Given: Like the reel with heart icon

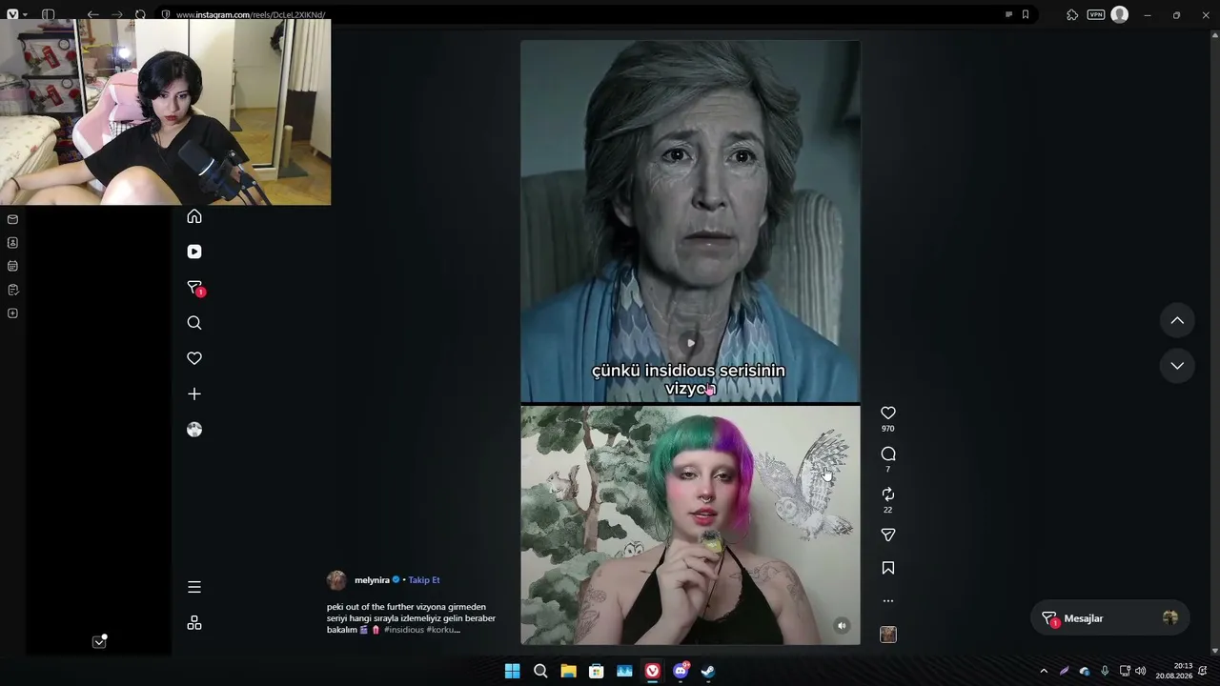Looking at the screenshot, I should pyautogui.click(x=888, y=413).
